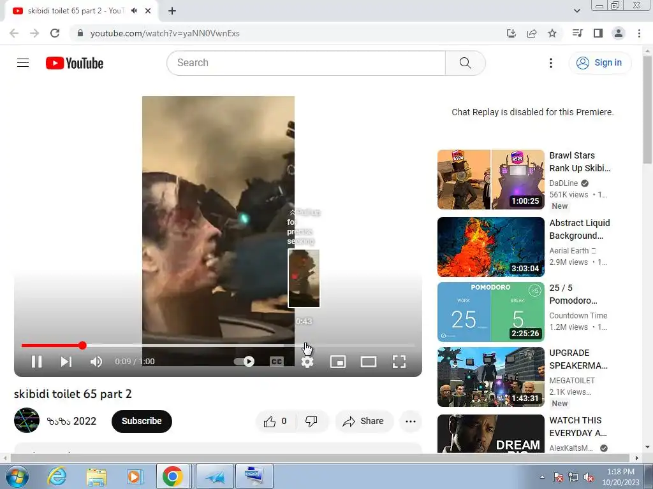Open channel name ending in 2022
653x489 pixels.
pos(71,421)
